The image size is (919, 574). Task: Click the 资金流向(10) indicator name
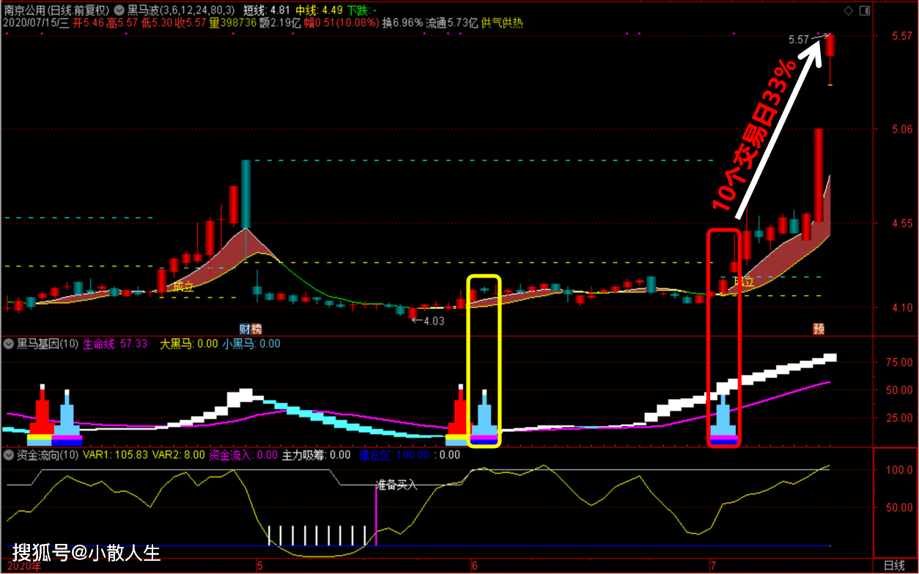[x=48, y=455]
